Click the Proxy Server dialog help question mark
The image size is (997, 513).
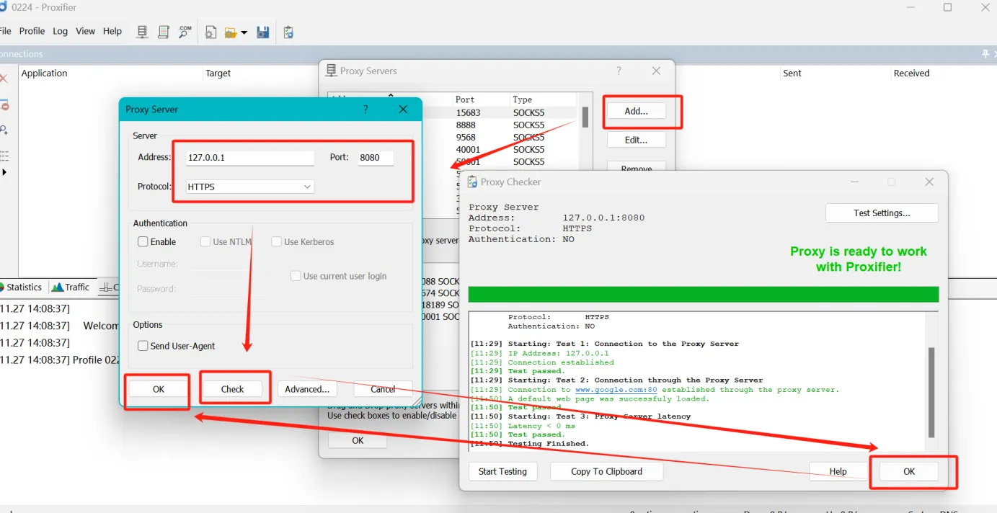[365, 110]
